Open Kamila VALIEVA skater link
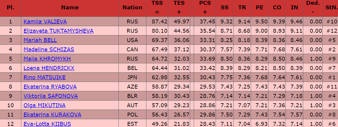The height and width of the screenshot is (127, 338). click(45, 22)
